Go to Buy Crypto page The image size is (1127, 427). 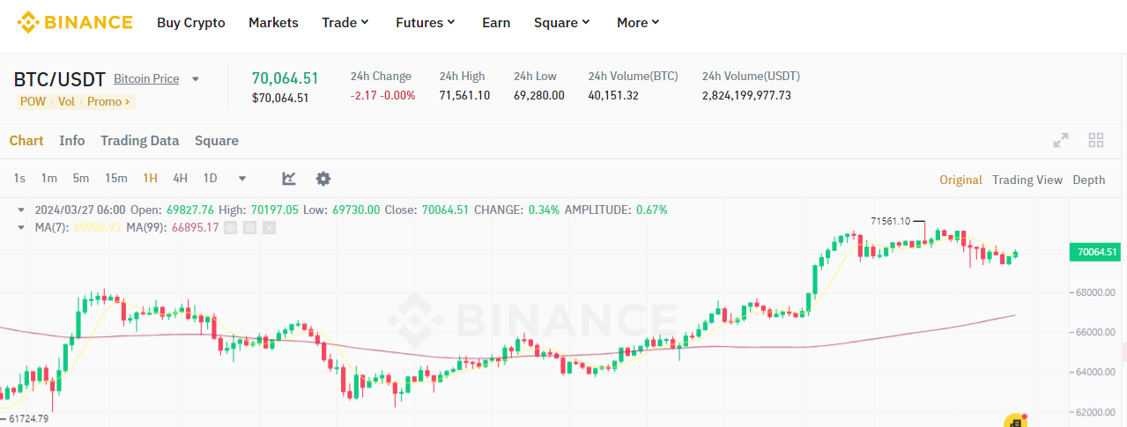pyautogui.click(x=191, y=23)
